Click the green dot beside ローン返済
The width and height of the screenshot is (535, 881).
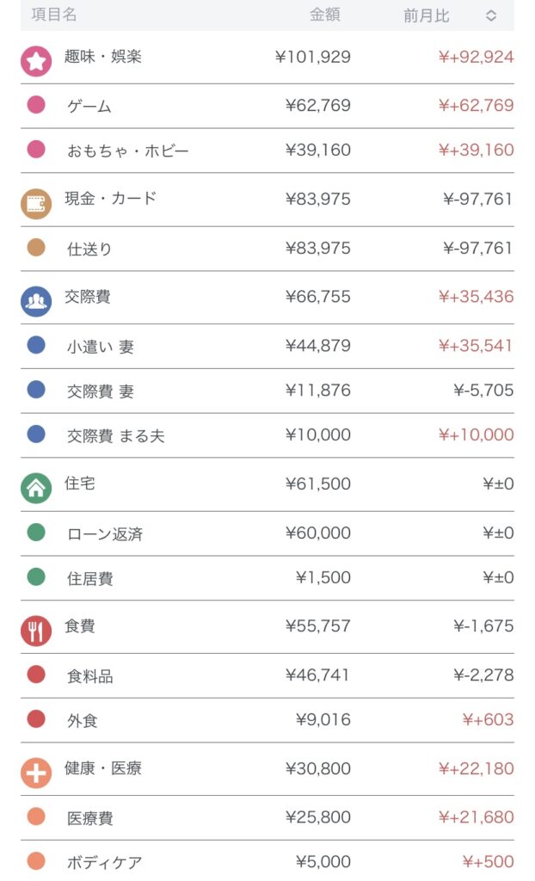tap(36, 533)
